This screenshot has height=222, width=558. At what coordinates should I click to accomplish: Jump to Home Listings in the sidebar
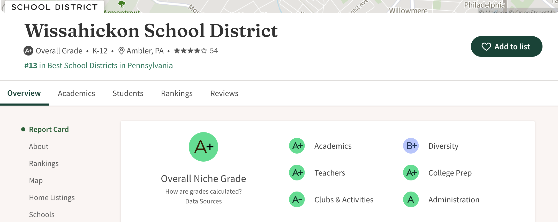tap(52, 198)
